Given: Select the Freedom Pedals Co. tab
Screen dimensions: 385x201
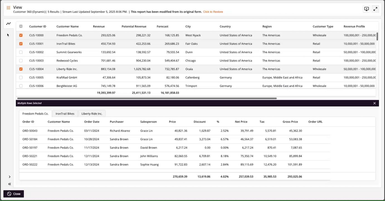Looking at the screenshot, I should point(35,114).
